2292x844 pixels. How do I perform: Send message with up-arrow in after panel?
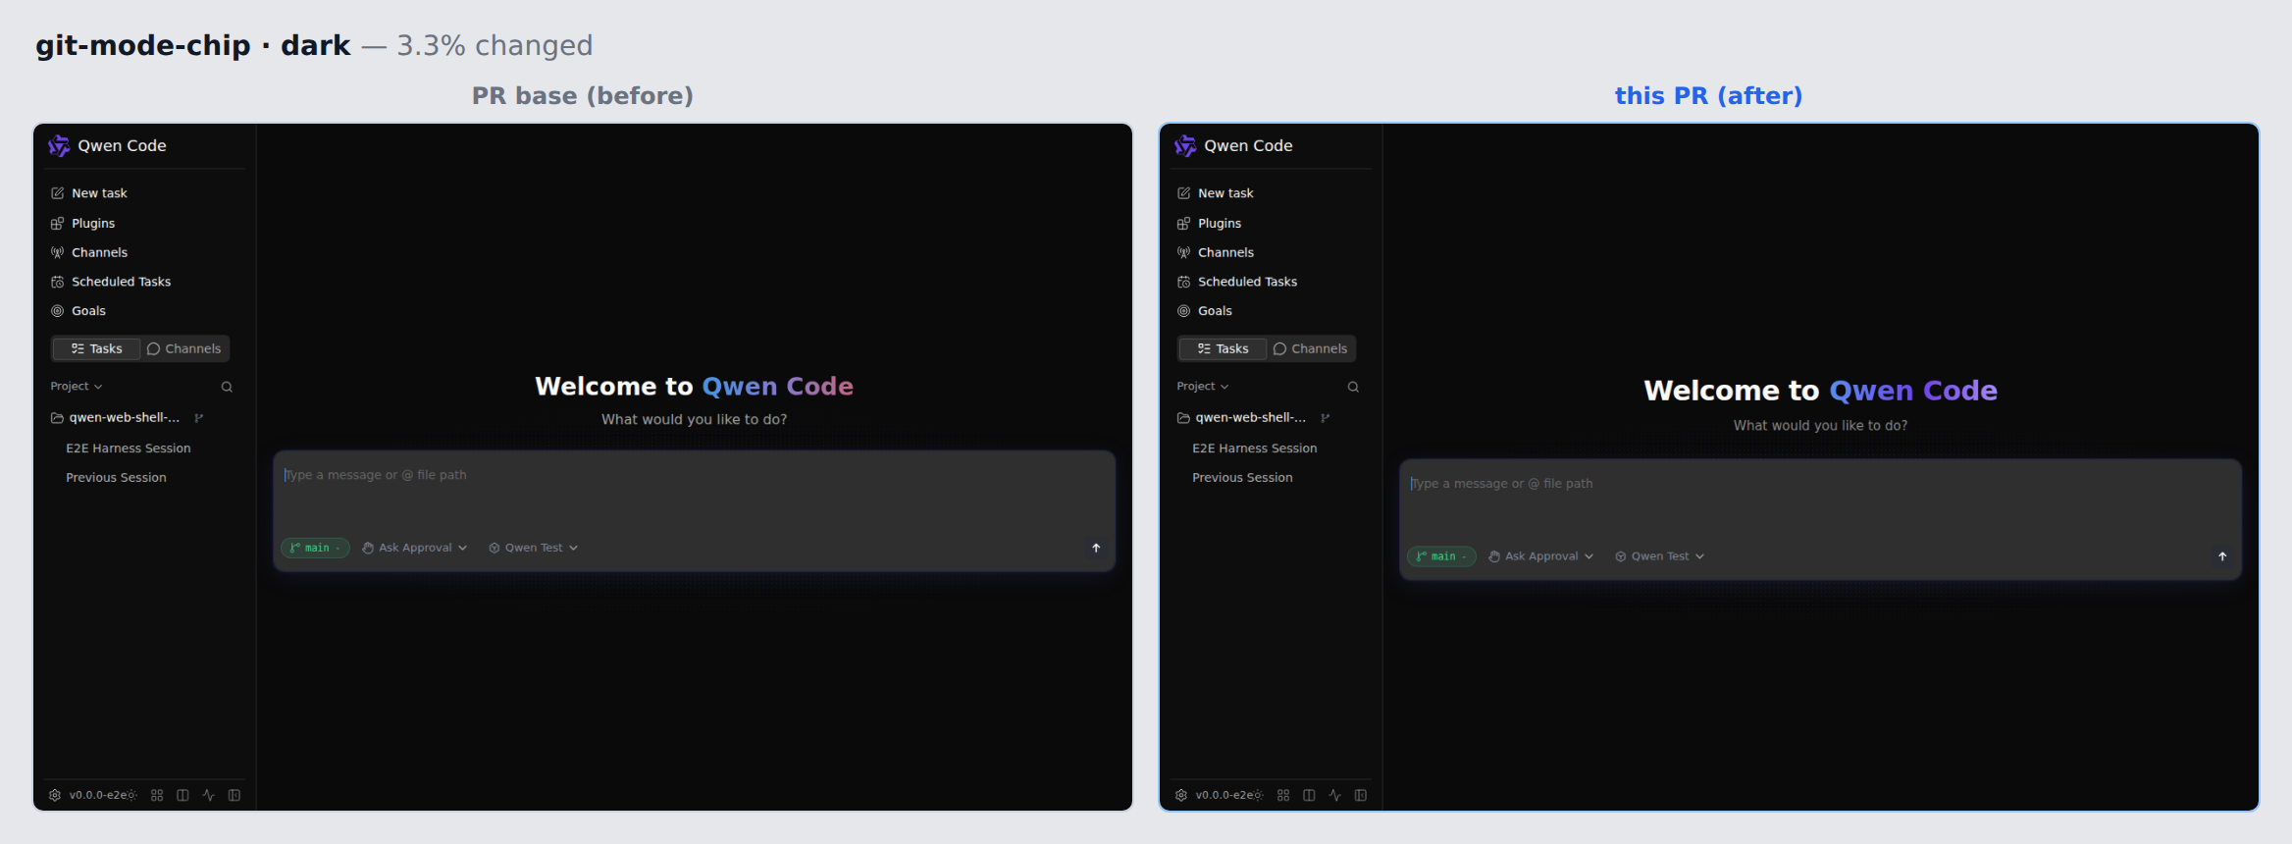[2222, 556]
